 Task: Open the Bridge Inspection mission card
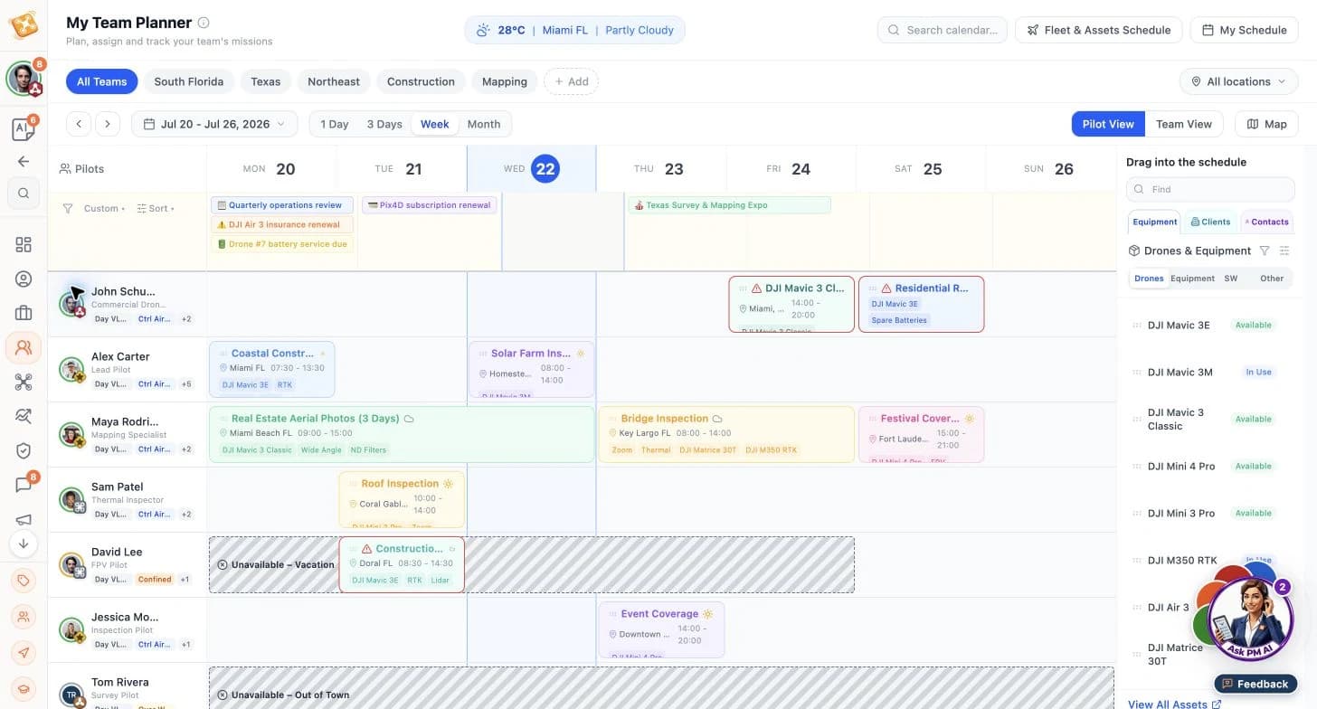pos(726,434)
